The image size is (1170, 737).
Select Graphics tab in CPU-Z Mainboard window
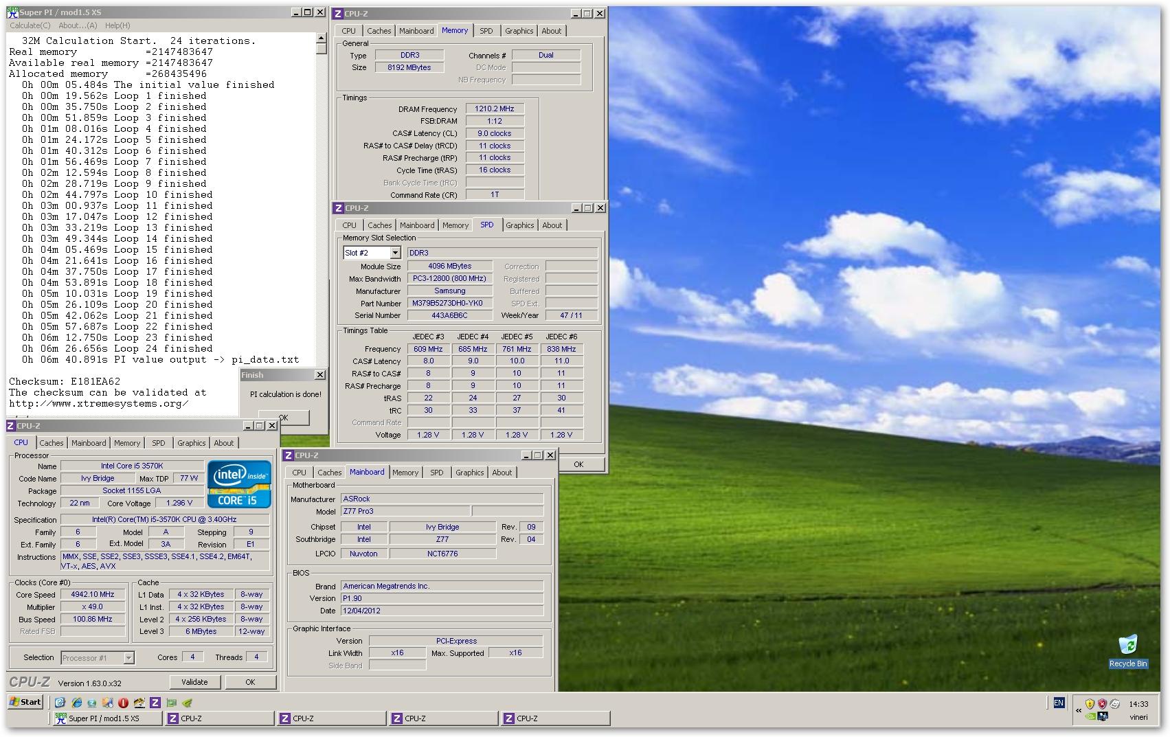tap(469, 473)
